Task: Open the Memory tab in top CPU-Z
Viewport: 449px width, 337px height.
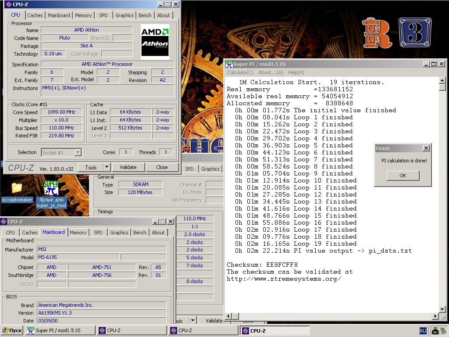Action: click(83, 15)
